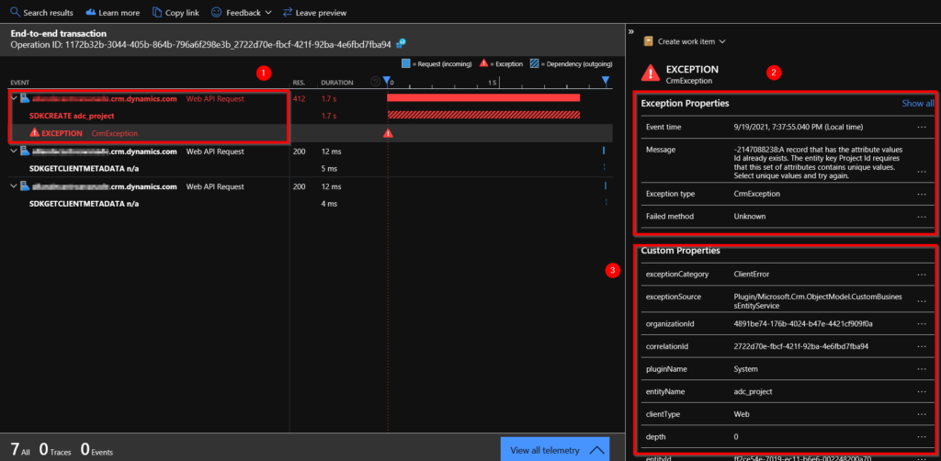Click the help question mark near timeline
This screenshot has width=941, height=461.
point(376,82)
